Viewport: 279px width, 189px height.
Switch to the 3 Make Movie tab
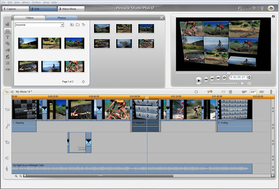click(x=71, y=9)
